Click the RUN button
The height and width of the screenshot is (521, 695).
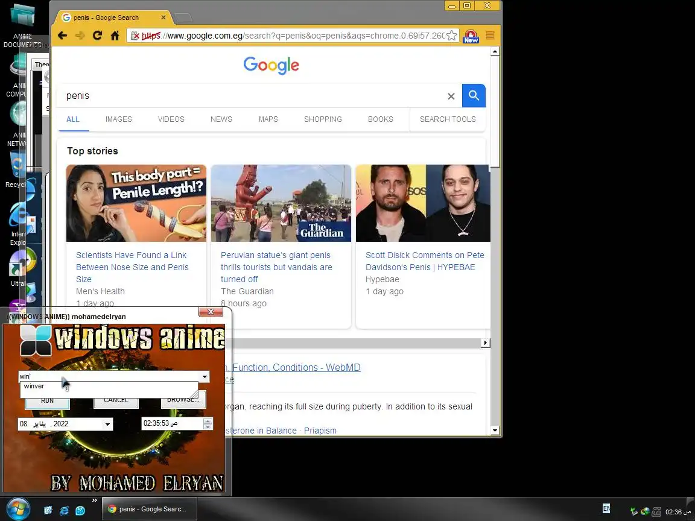pos(47,400)
